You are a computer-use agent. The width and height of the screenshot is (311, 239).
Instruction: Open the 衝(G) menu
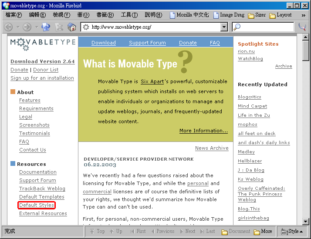tap(83, 15)
